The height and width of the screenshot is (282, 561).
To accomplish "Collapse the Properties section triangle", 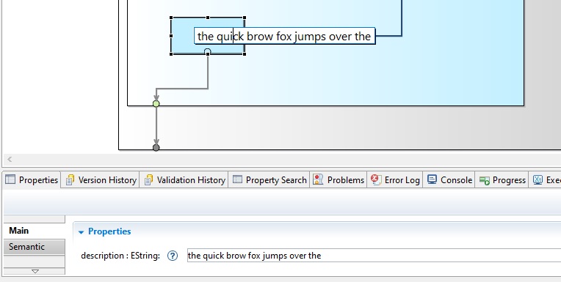I will (81, 232).
